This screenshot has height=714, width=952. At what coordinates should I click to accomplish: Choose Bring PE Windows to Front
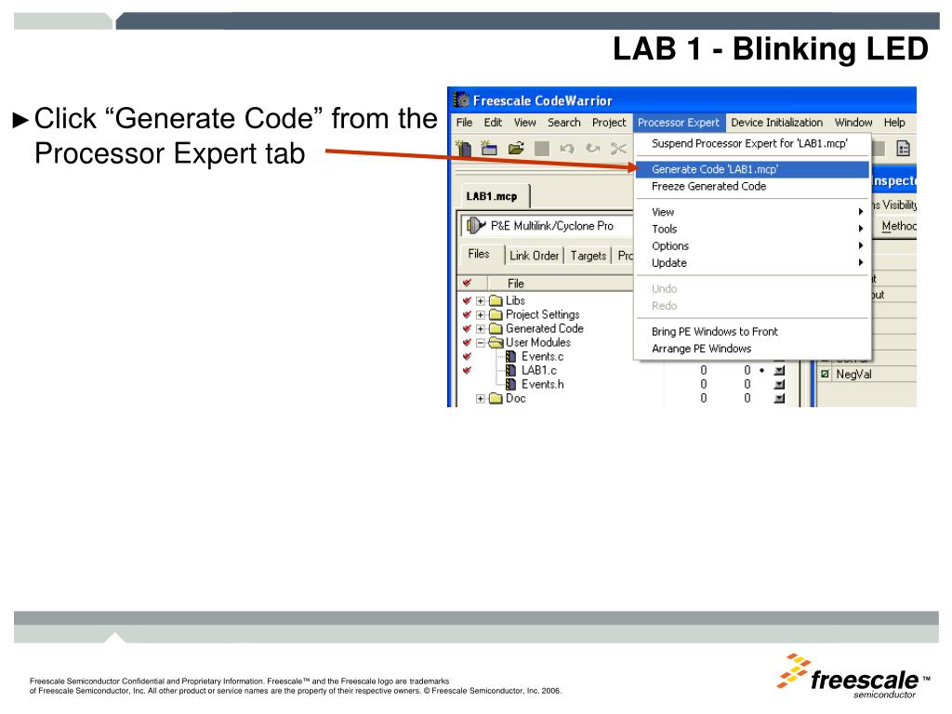pos(751,332)
